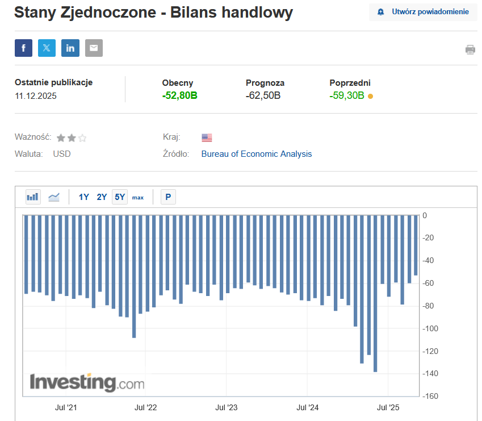The height and width of the screenshot is (421, 482).
Task: Switch chart to bar view
Action: 33,197
